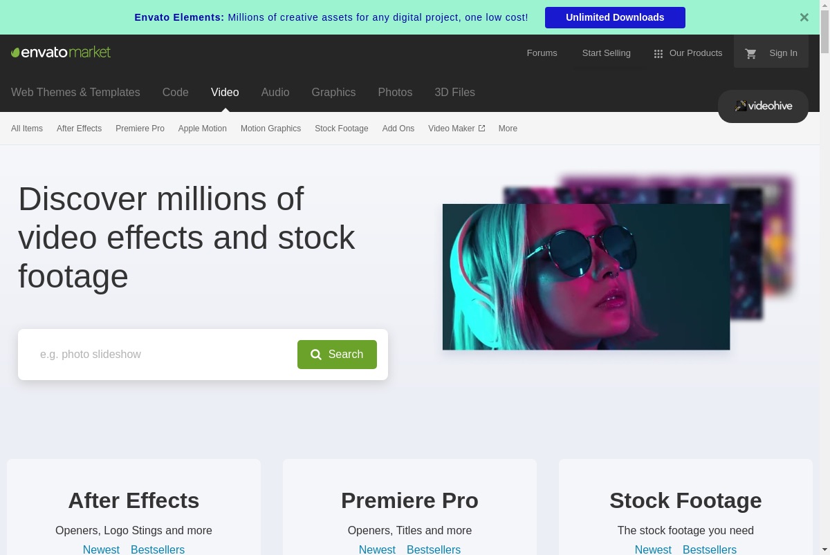Click Sign In

783,53
